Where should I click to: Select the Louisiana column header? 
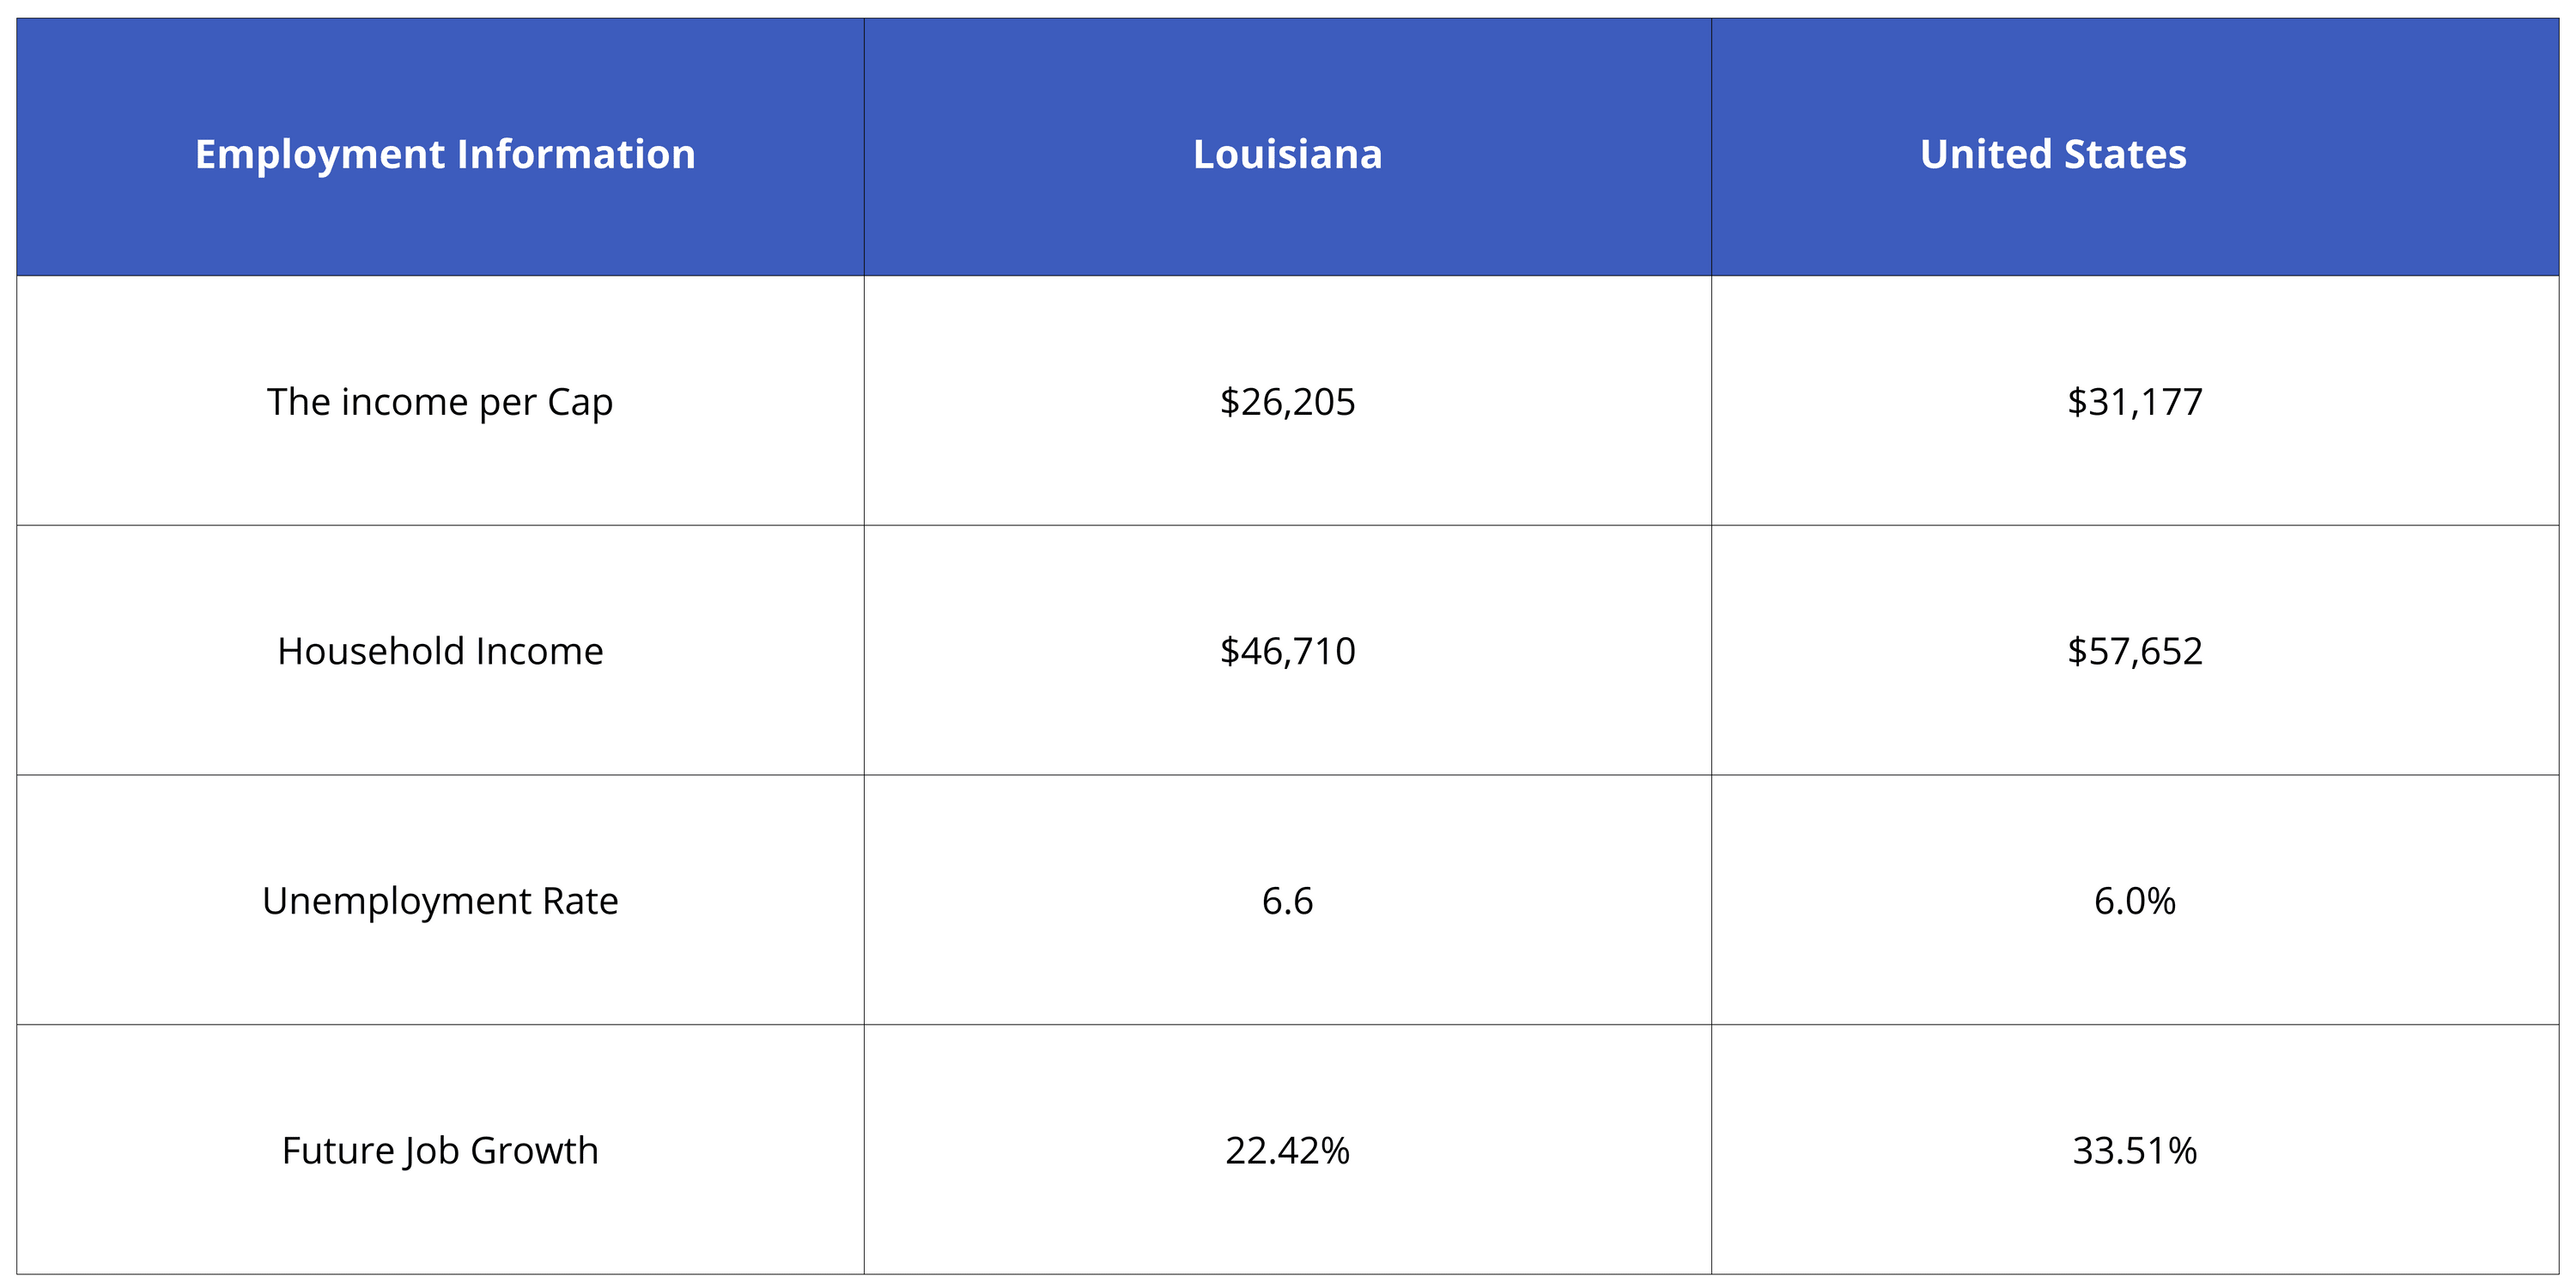click(x=1287, y=154)
